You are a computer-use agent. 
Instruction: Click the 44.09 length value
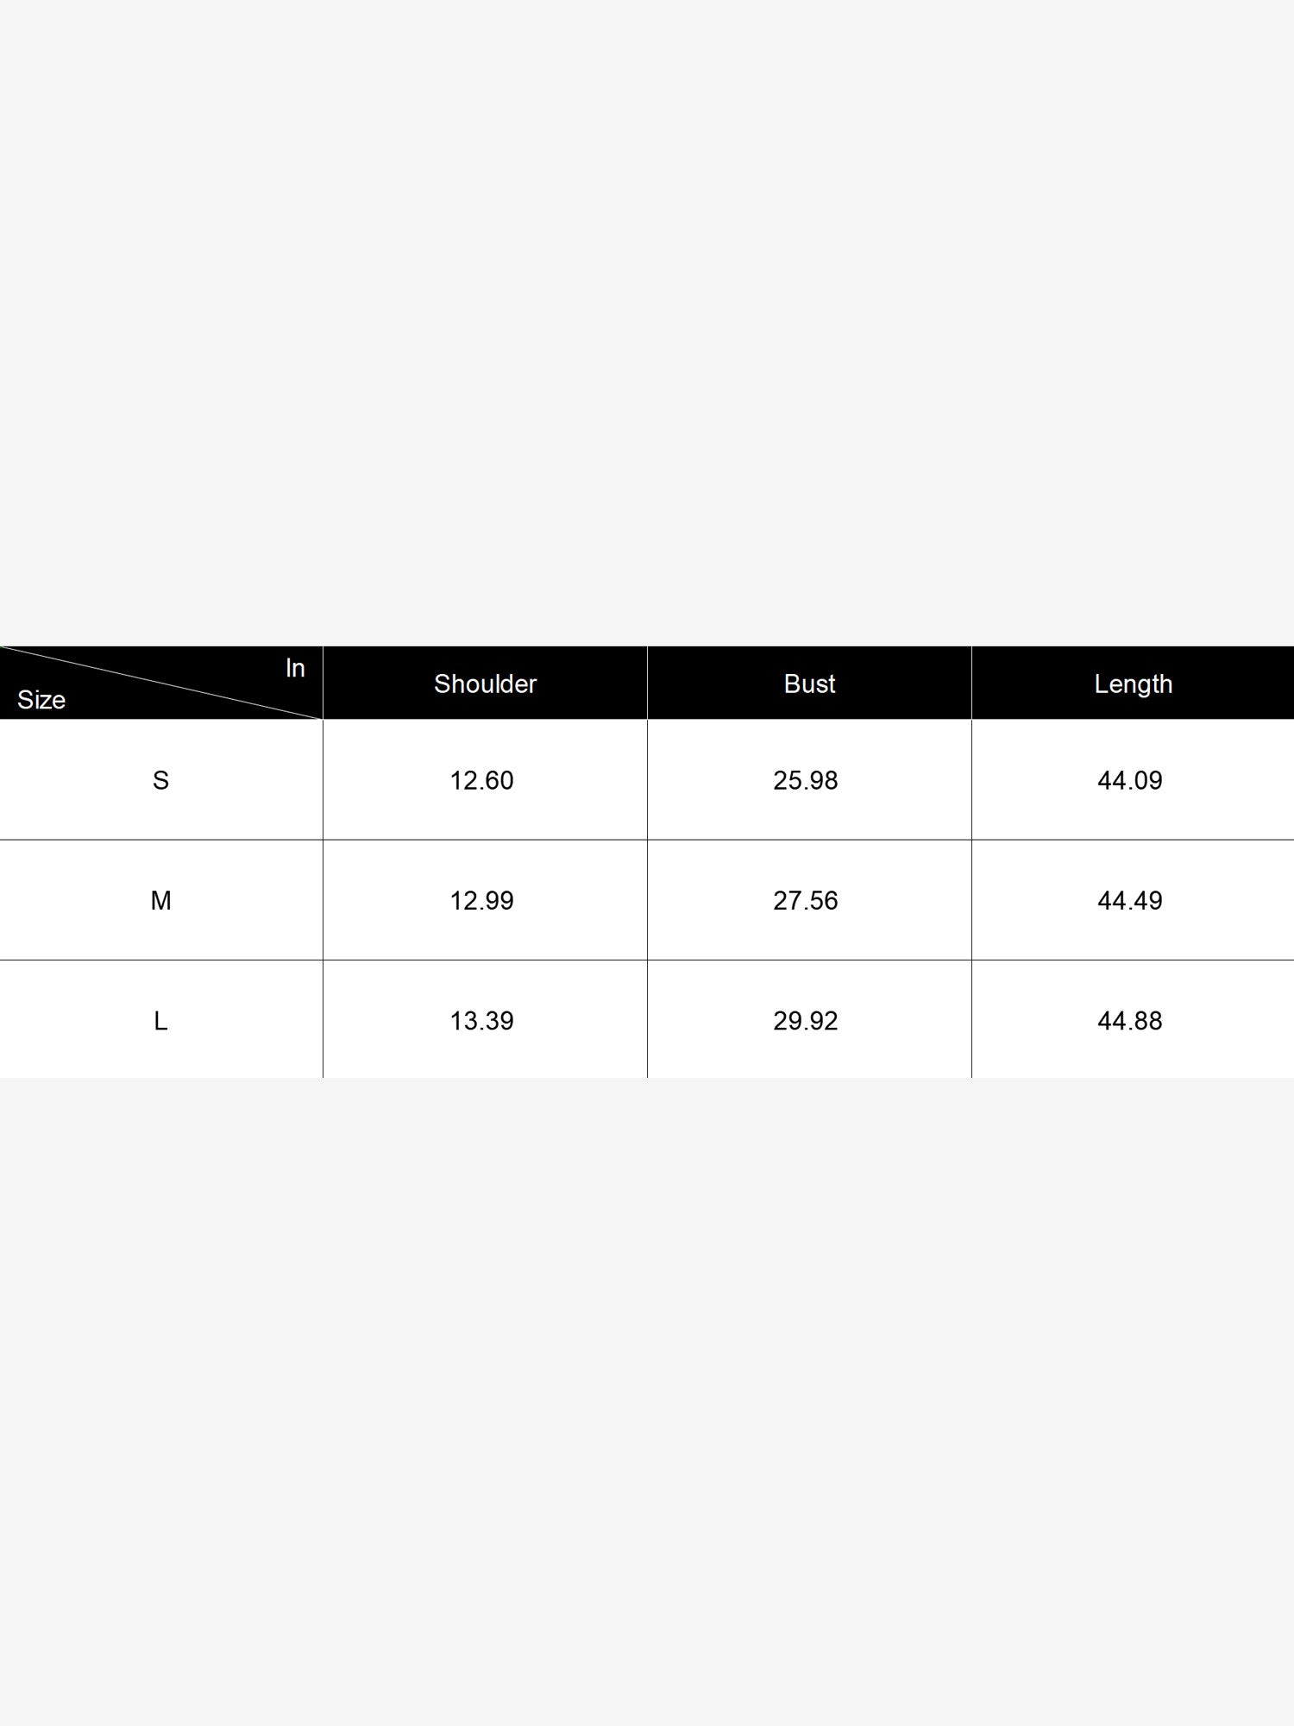tap(1130, 780)
